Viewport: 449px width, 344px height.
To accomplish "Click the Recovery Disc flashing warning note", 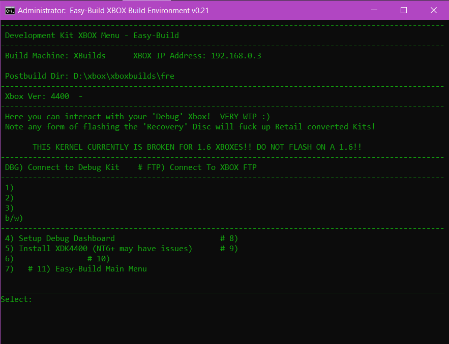I will pos(190,126).
